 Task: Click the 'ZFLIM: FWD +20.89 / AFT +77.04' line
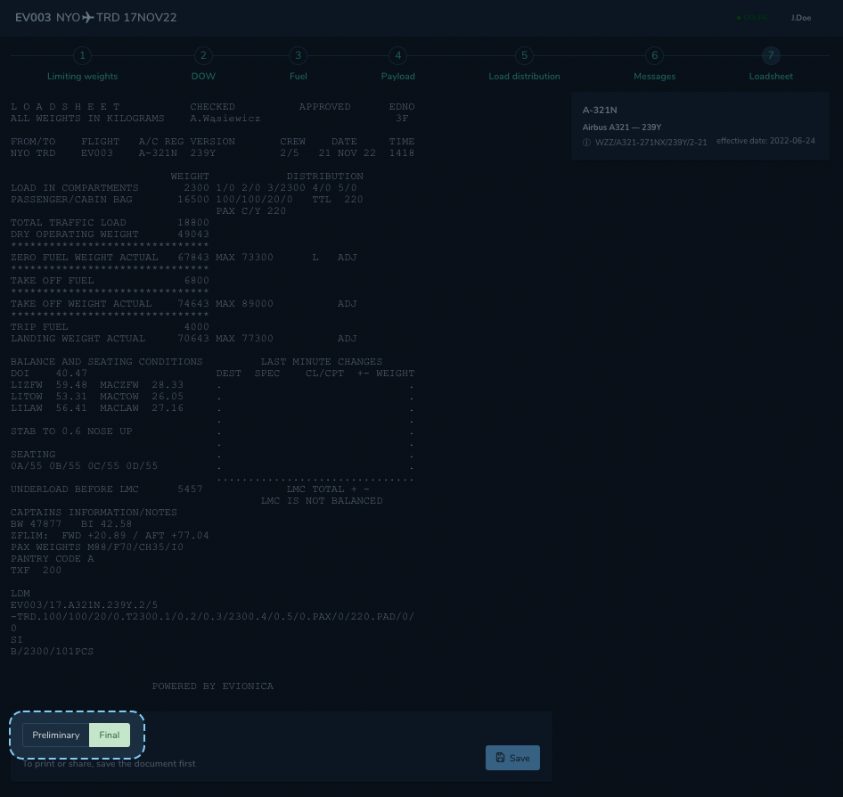[x=110, y=536]
